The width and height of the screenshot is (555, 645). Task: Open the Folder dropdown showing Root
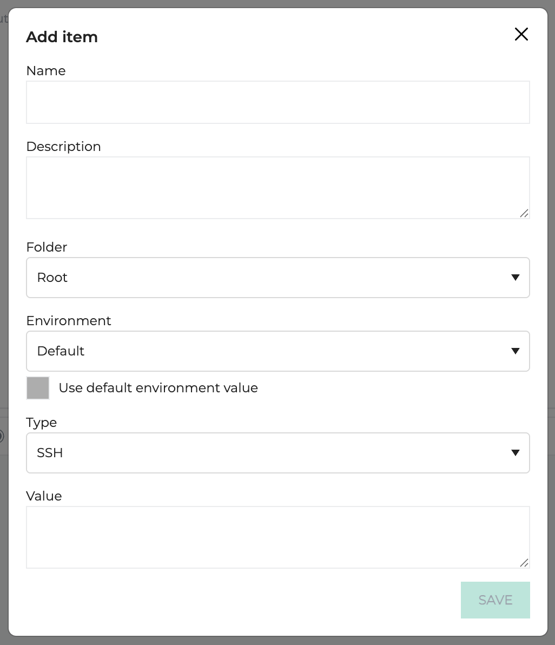pos(278,278)
